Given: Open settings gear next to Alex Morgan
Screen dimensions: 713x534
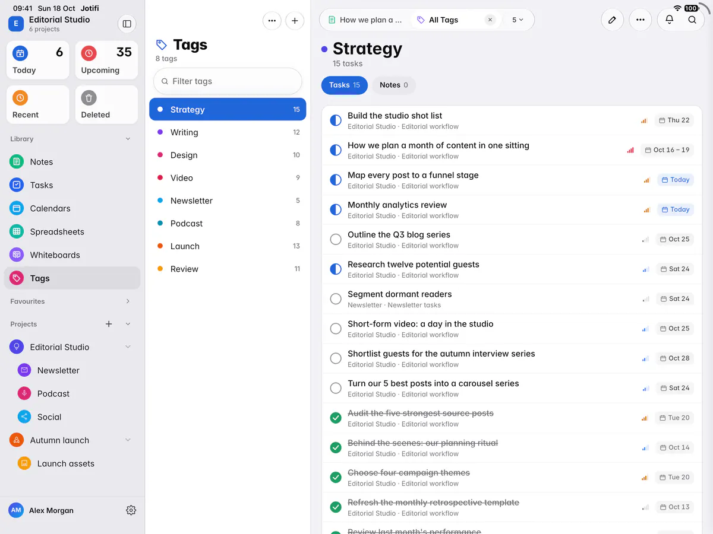Looking at the screenshot, I should pos(131,510).
